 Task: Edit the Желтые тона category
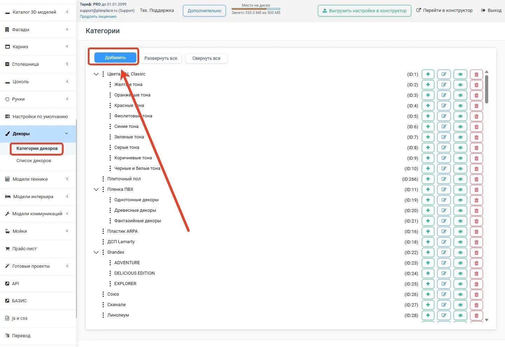point(444,85)
